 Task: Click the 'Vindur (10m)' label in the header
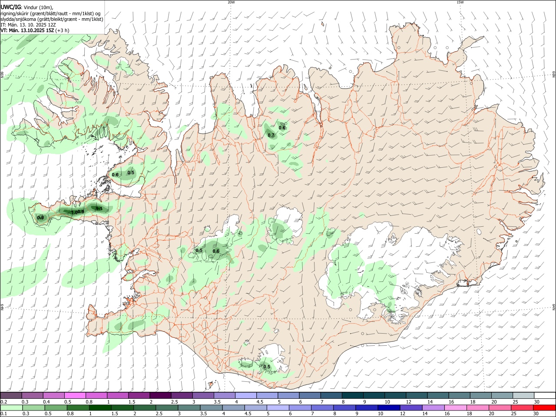38,8
